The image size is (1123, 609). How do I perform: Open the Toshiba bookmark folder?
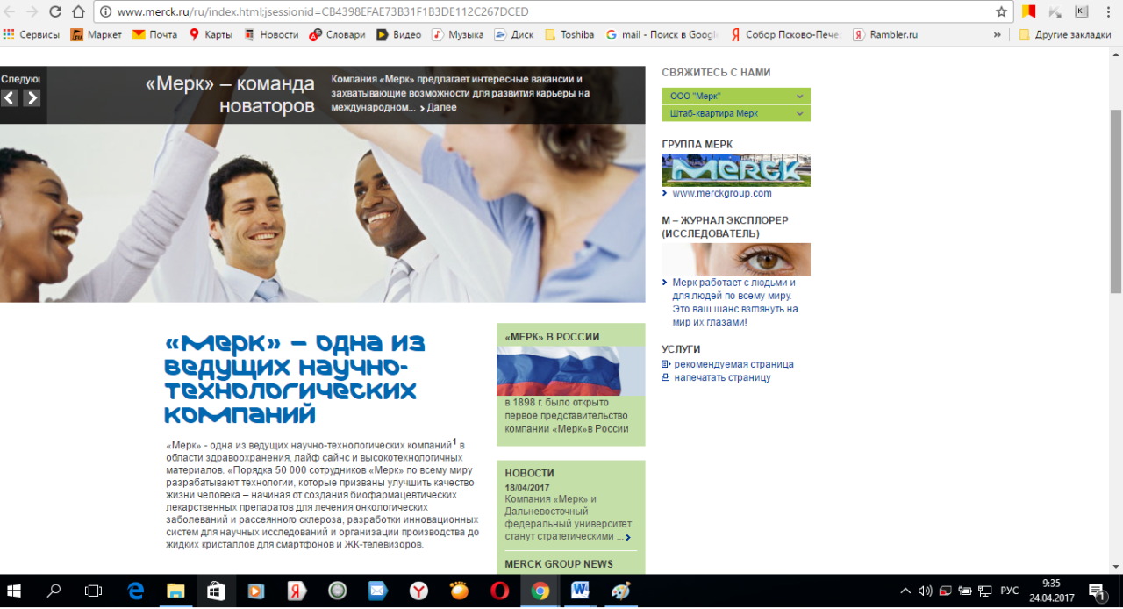569,35
